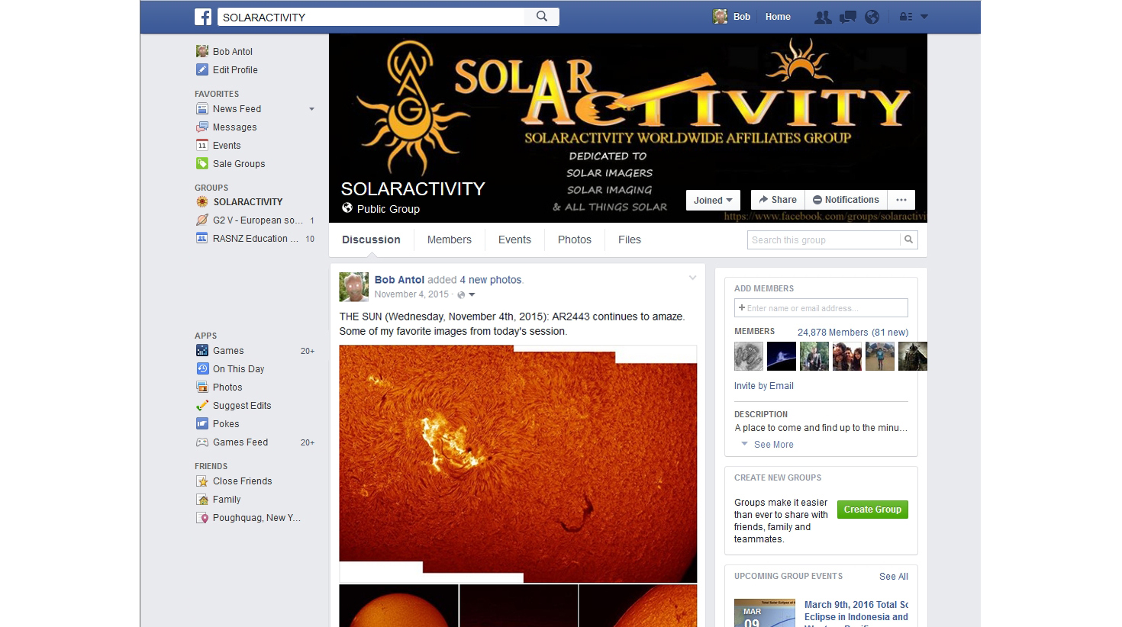Open the privacy shortcuts lock icon

[x=906, y=17]
